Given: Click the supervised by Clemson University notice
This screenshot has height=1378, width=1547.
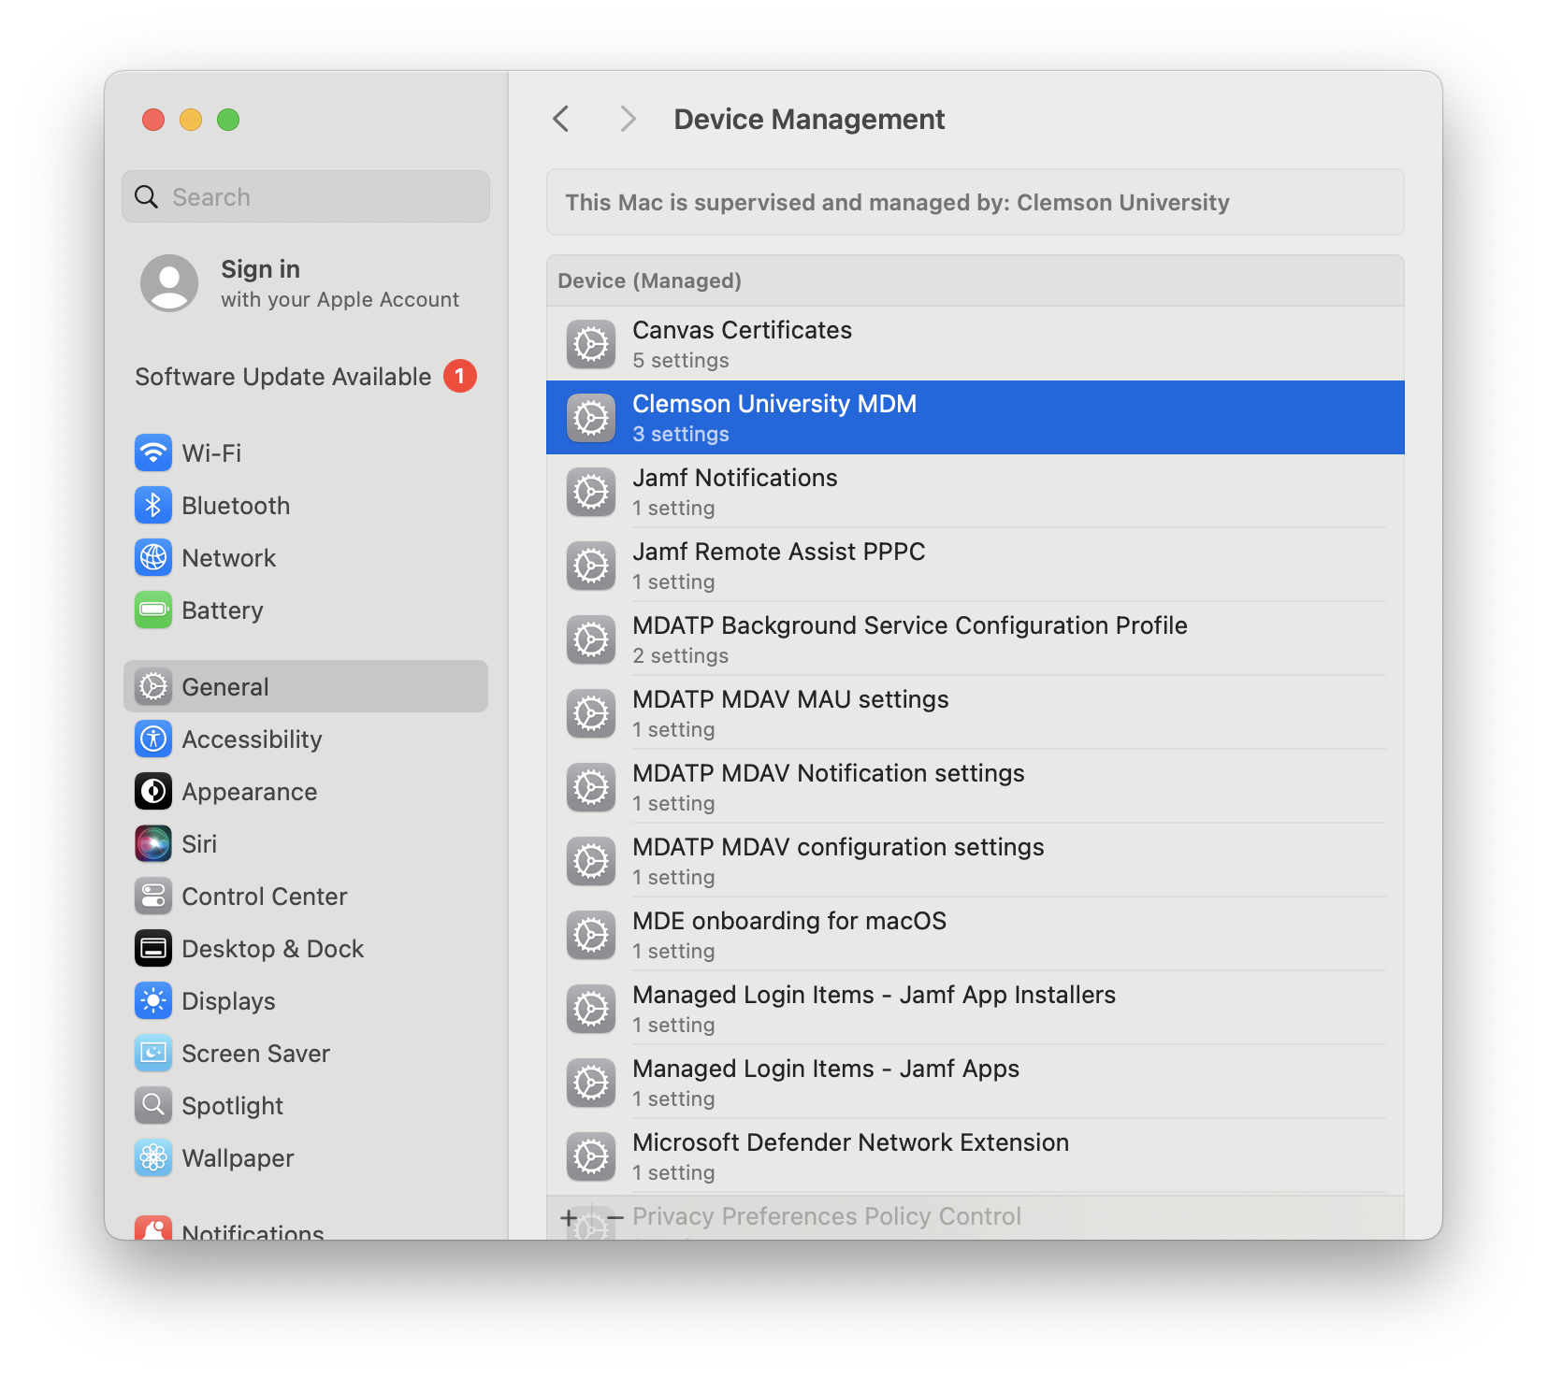Looking at the screenshot, I should point(976,202).
